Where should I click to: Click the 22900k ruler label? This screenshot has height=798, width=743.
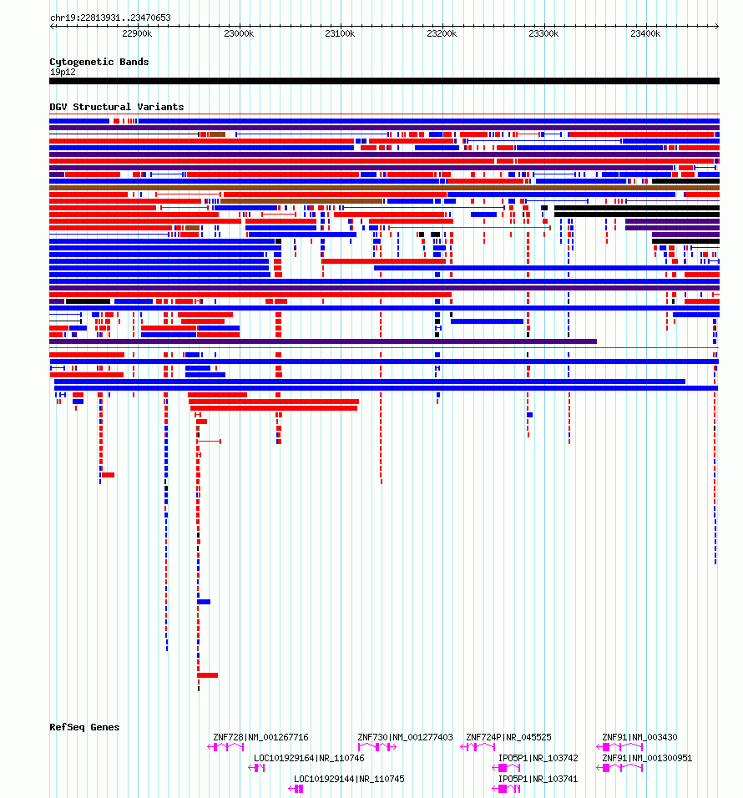[x=137, y=33]
